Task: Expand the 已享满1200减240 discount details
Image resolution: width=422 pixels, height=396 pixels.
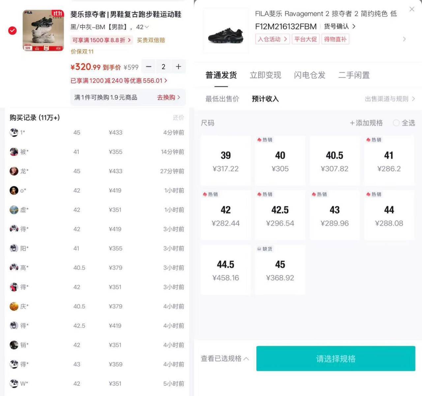Action: (119, 81)
